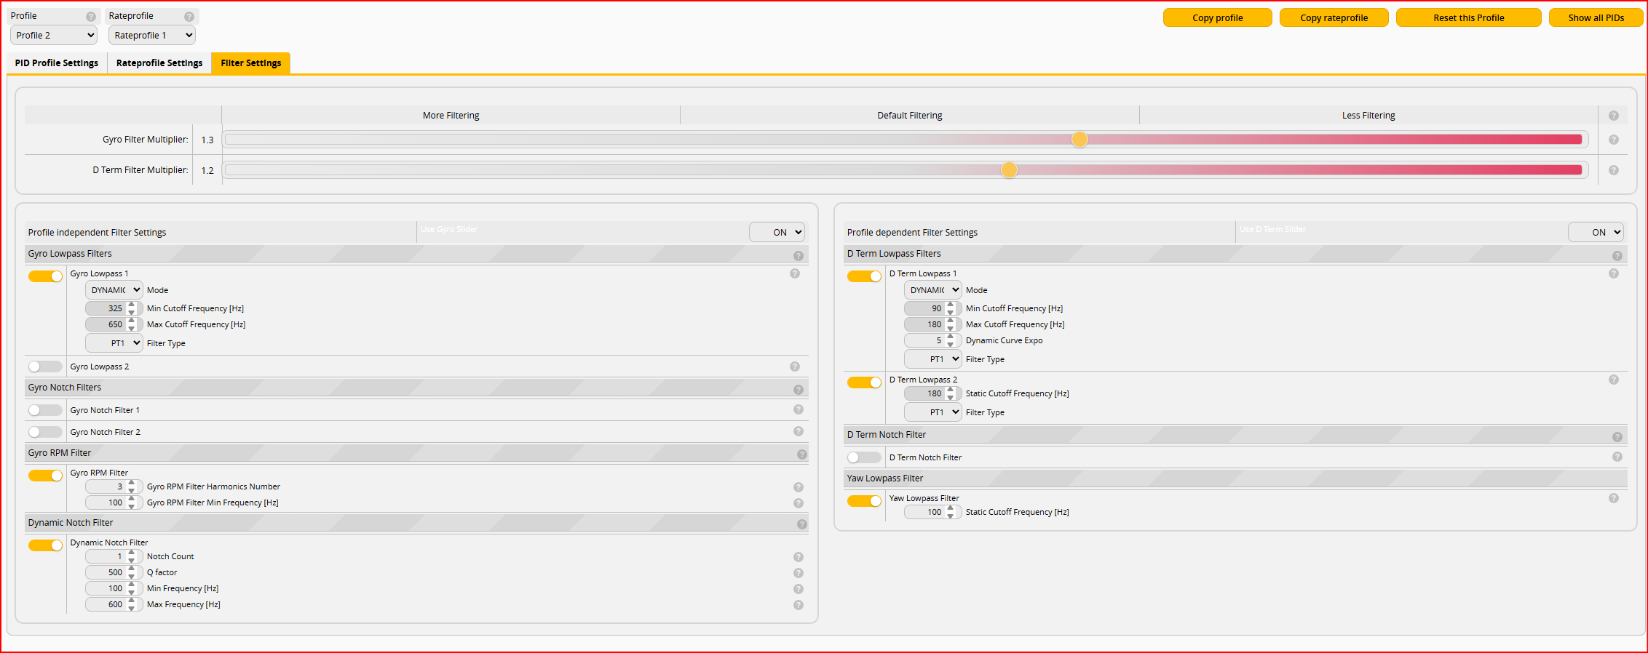Click the Copy profile button
Screen dimensions: 1648x653
click(x=1217, y=17)
